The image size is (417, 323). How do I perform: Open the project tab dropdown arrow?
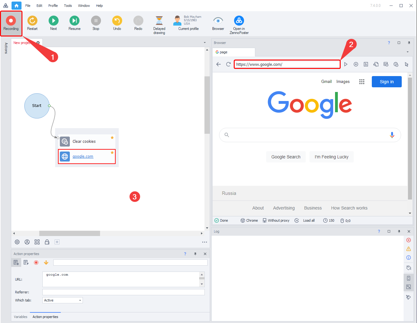click(x=204, y=42)
